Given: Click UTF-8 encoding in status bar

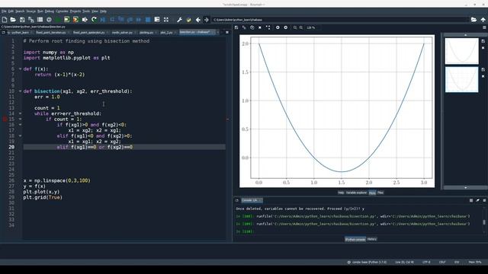Looking at the screenshot, I should [x=426, y=262].
